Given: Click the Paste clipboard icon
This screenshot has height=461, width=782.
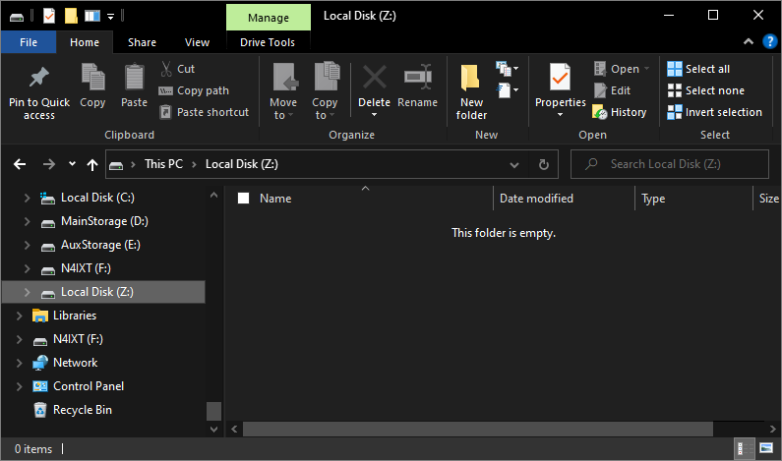Looking at the screenshot, I should [x=134, y=79].
